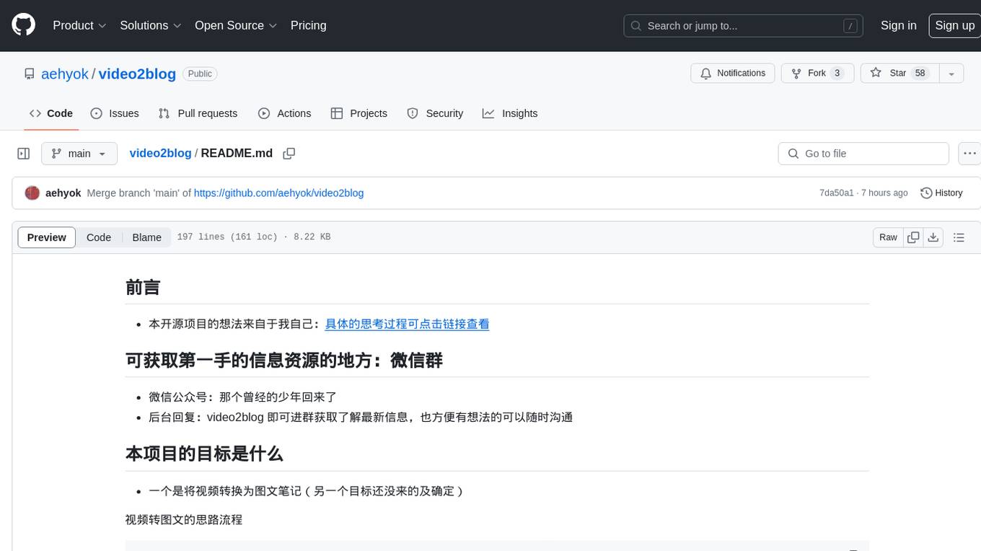The height and width of the screenshot is (551, 981).
Task: Copy raw file contents
Action: click(913, 237)
